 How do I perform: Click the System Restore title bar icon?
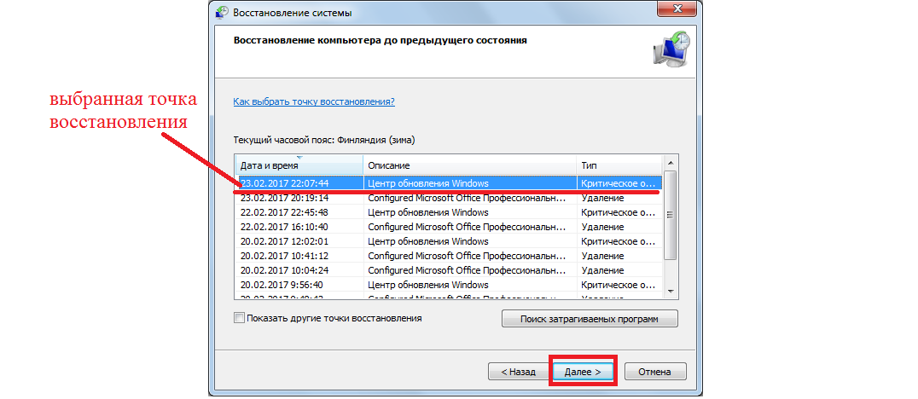pyautogui.click(x=221, y=12)
